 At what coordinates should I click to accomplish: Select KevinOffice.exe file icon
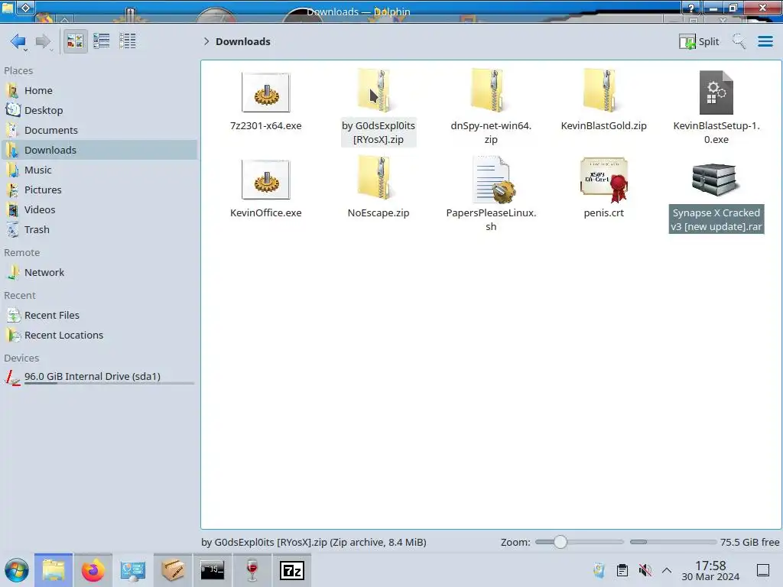click(265, 180)
